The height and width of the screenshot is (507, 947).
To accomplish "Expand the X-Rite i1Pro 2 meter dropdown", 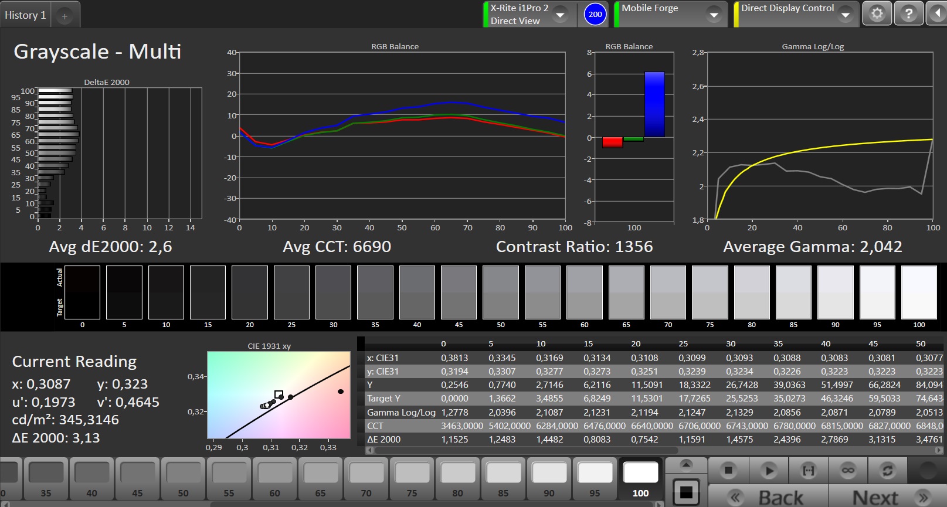I will click(561, 15).
